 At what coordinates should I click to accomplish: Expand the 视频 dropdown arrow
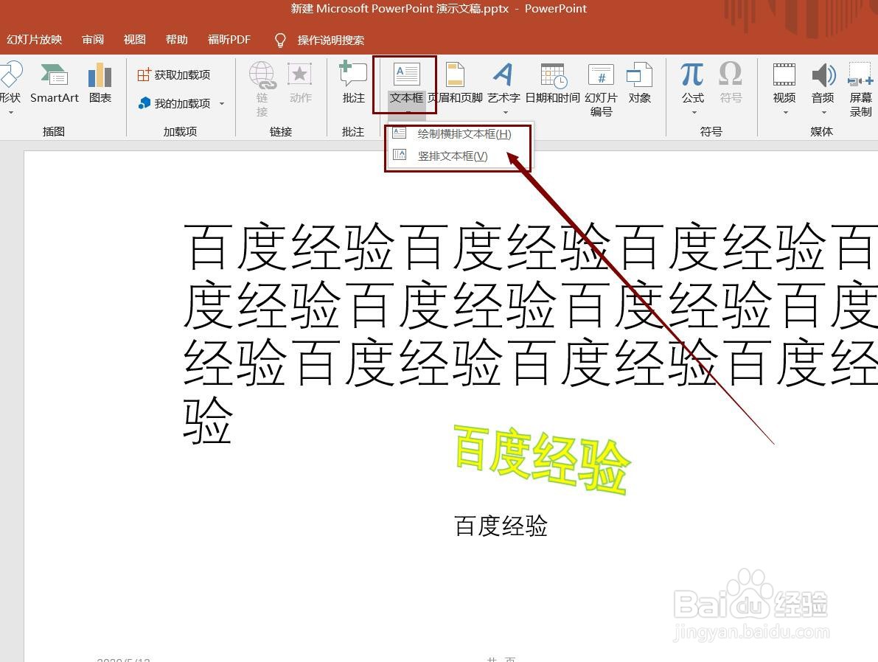pos(785,113)
